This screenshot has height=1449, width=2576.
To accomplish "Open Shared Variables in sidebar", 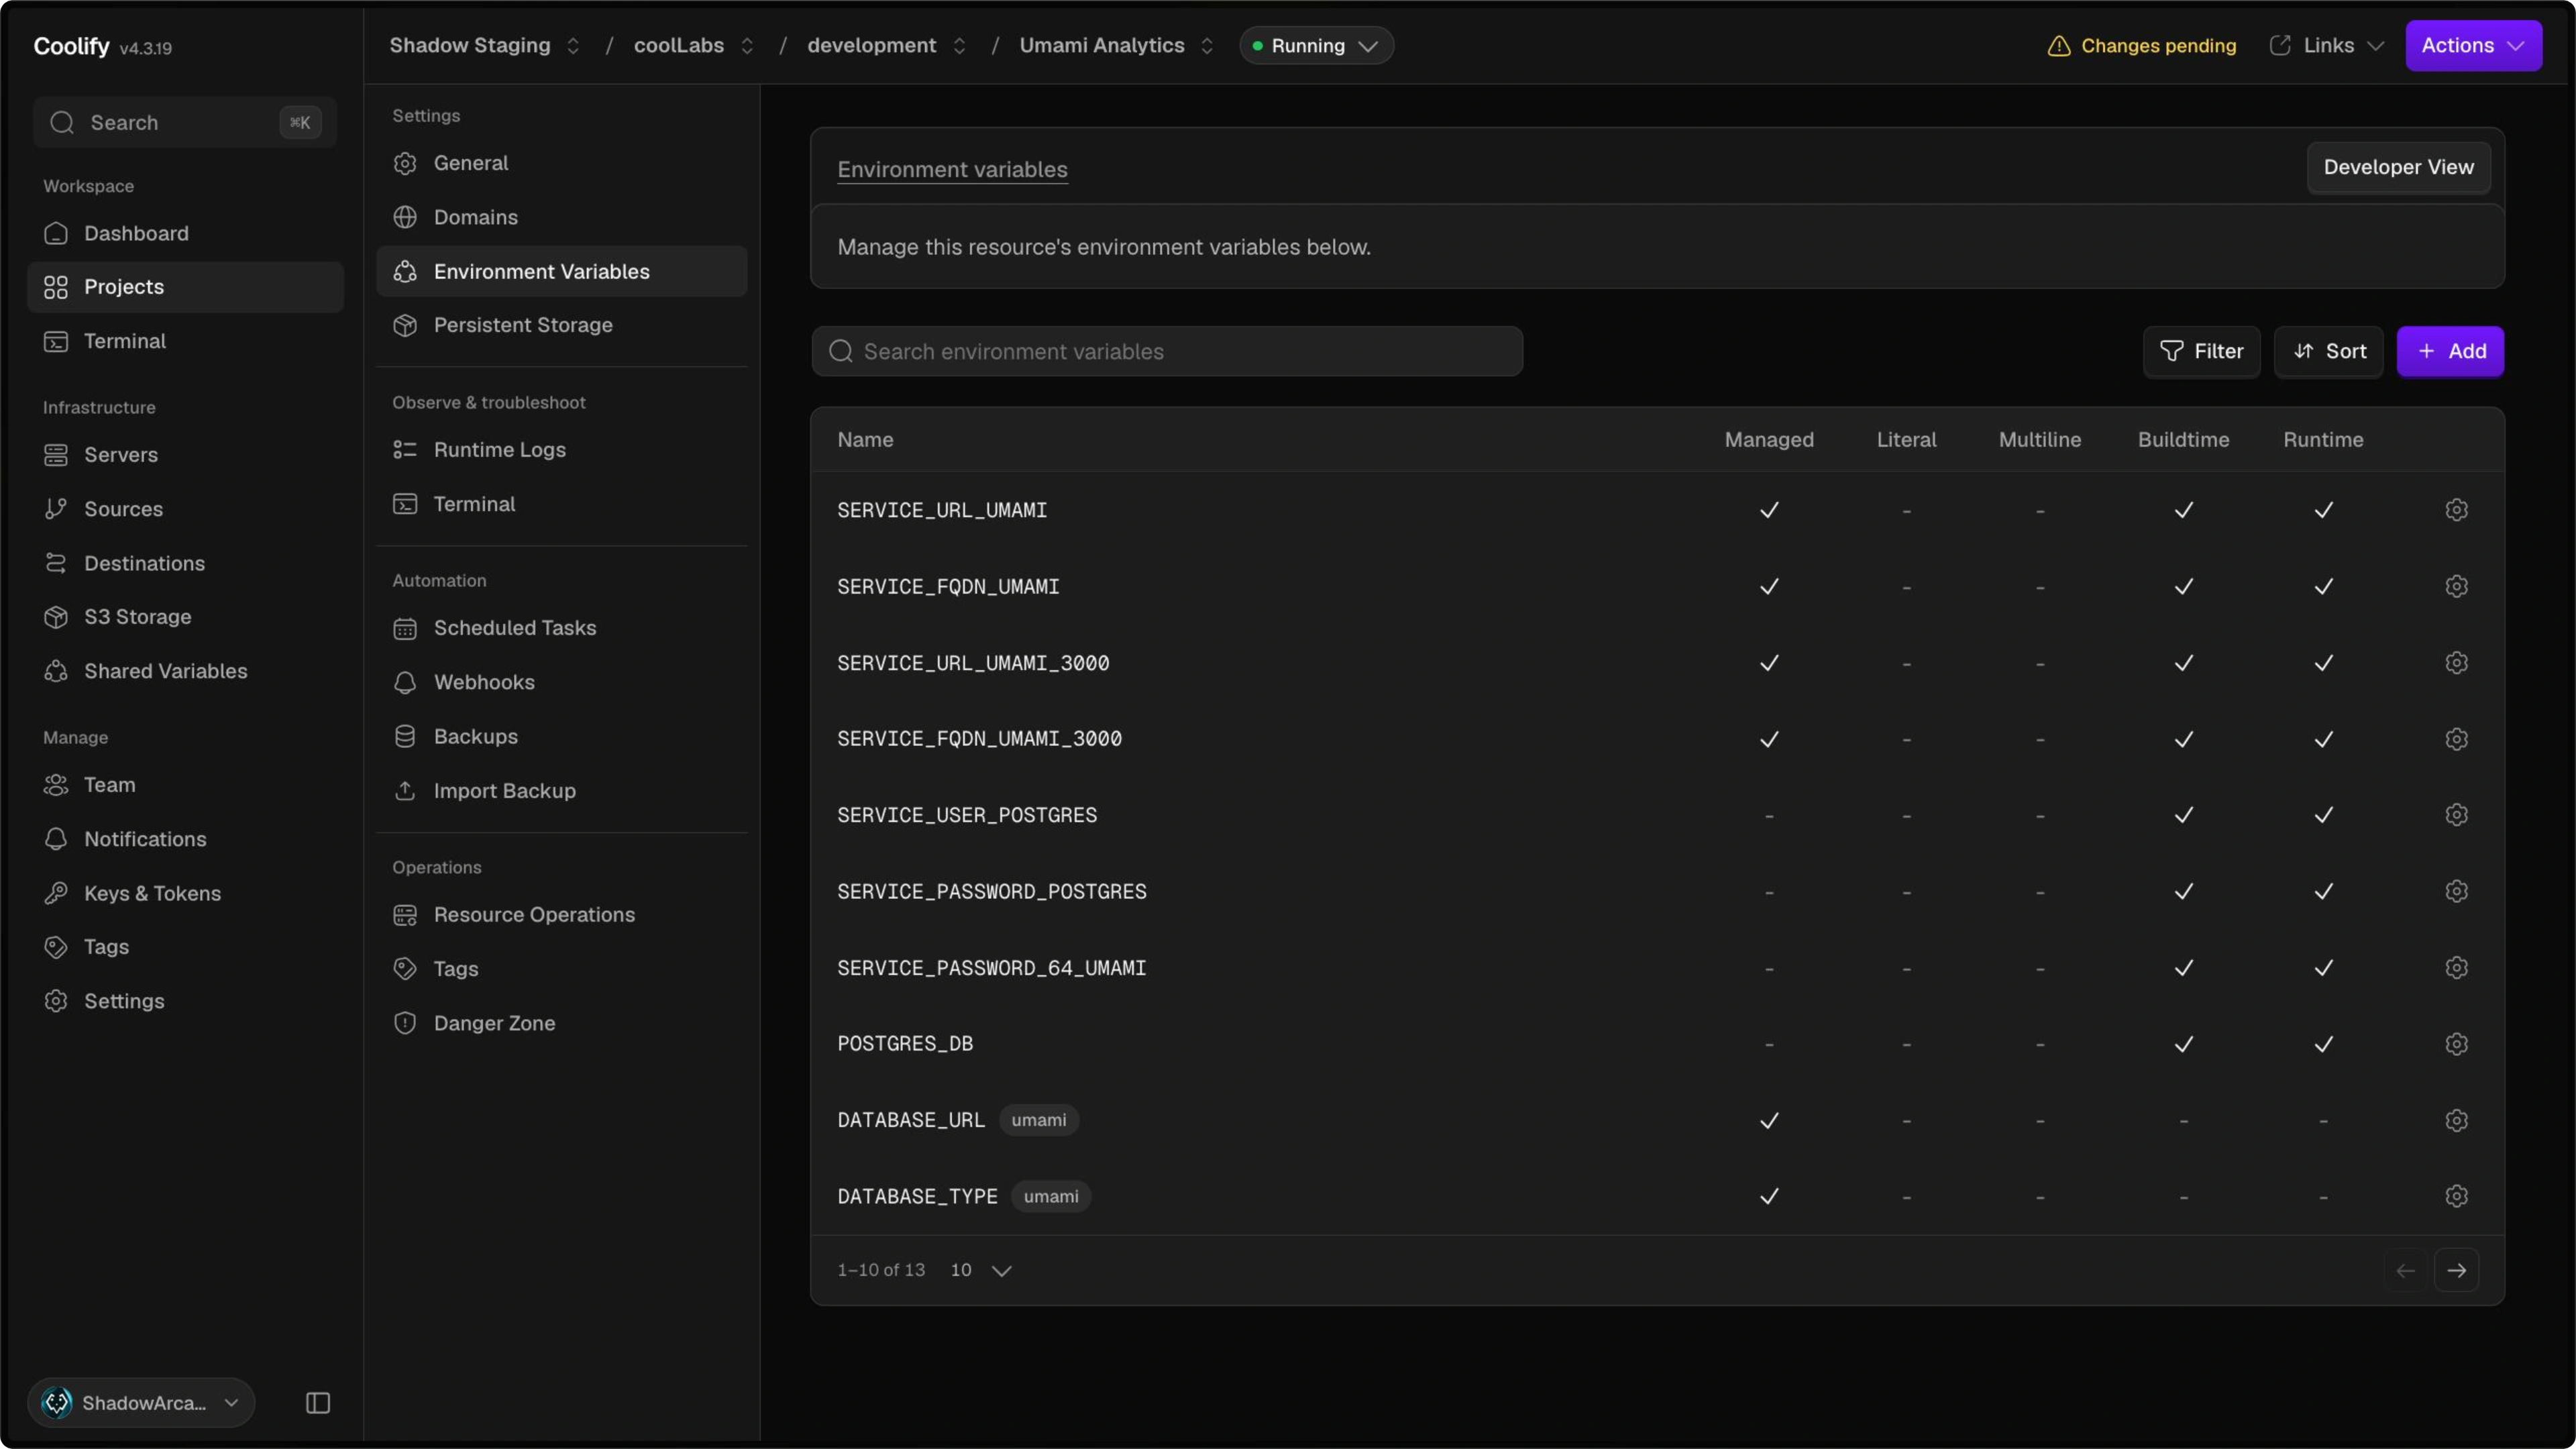I will pos(185,671).
